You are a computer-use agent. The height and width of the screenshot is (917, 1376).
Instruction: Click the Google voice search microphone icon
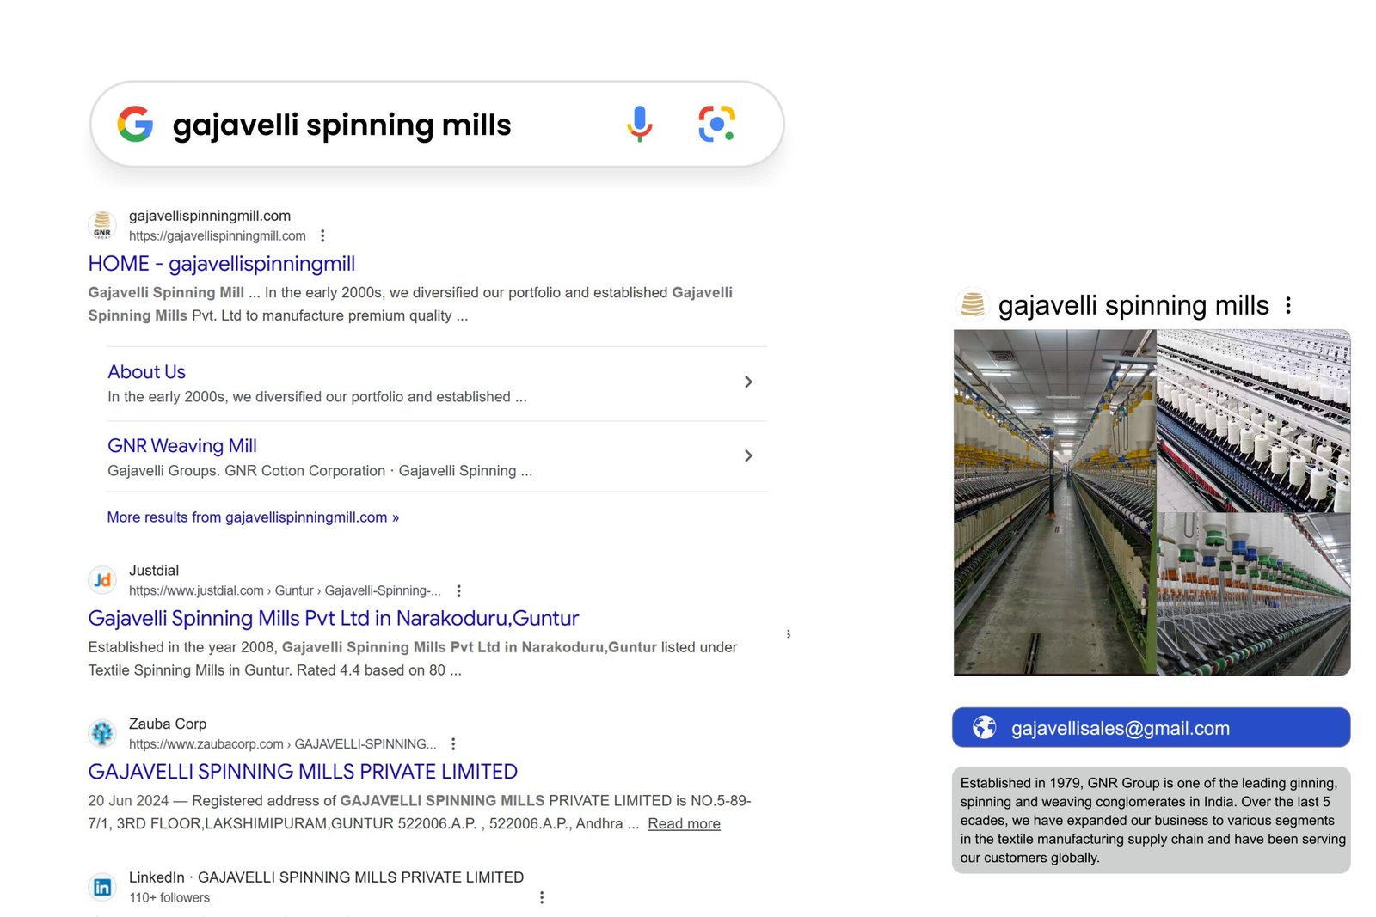point(639,124)
